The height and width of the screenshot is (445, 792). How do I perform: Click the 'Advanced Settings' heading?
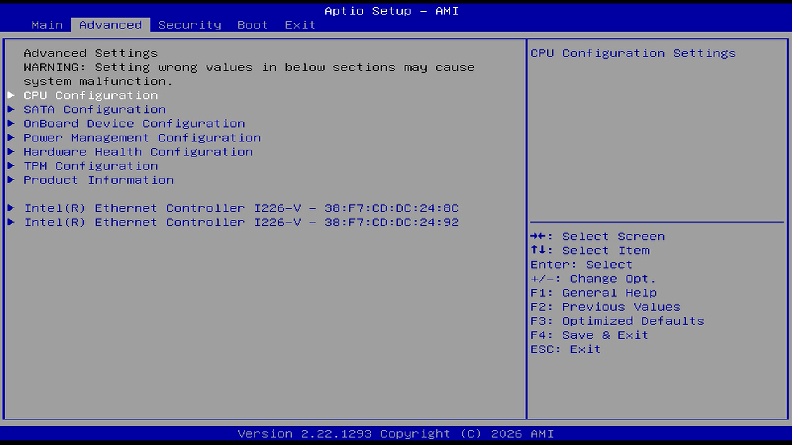pyautogui.click(x=91, y=54)
